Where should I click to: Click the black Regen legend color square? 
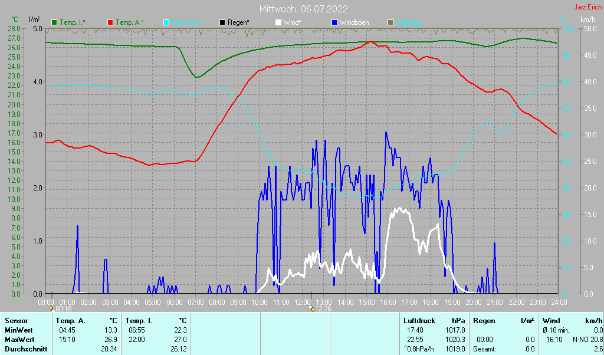tap(222, 23)
